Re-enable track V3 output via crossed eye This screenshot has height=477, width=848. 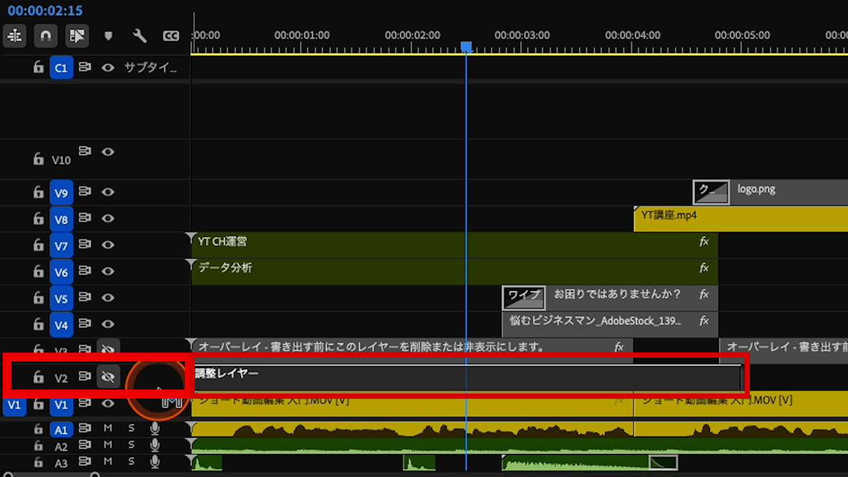tap(108, 348)
